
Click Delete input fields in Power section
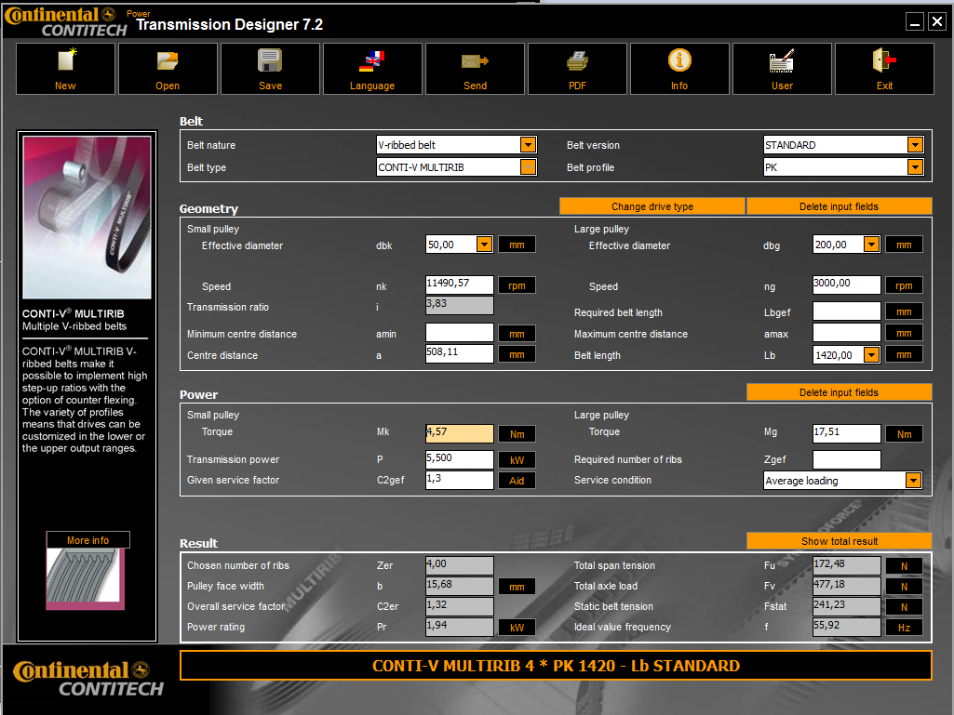pyautogui.click(x=839, y=392)
